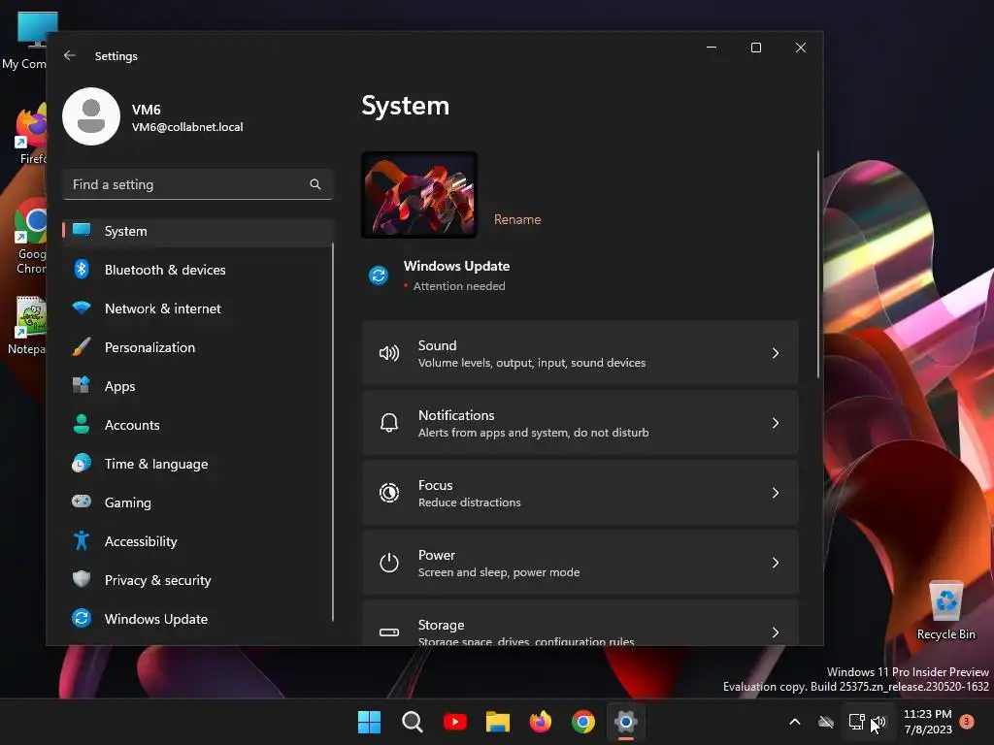The image size is (994, 745).
Task: Click the Settings gear in taskbar
Action: (x=626, y=722)
